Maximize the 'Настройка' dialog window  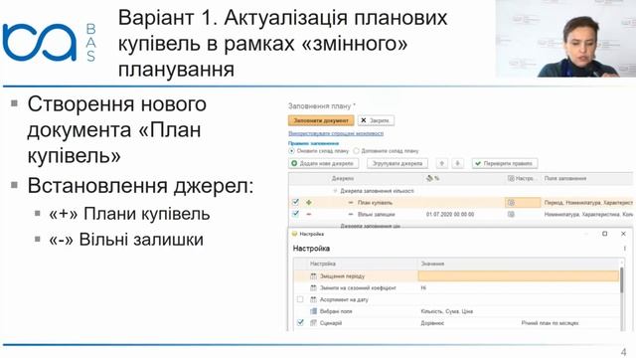(604, 234)
